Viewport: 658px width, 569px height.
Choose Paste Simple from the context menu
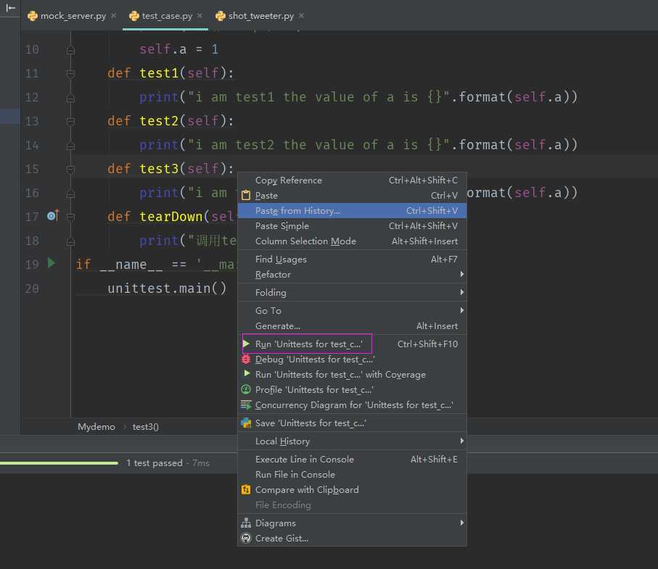[352, 226]
